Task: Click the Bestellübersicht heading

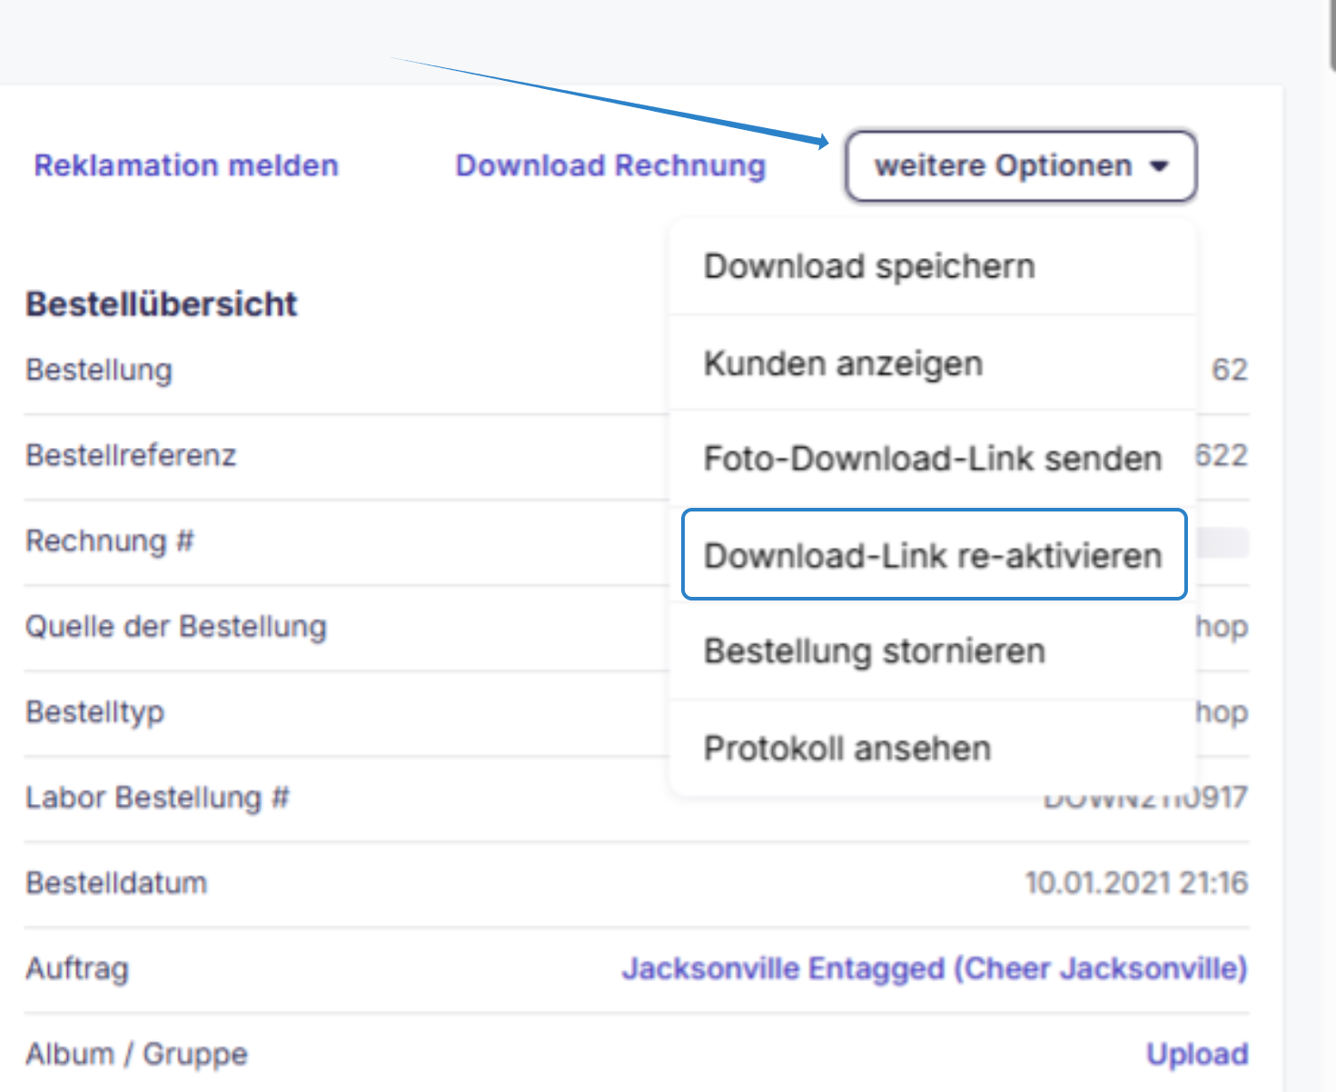Action: 162,304
